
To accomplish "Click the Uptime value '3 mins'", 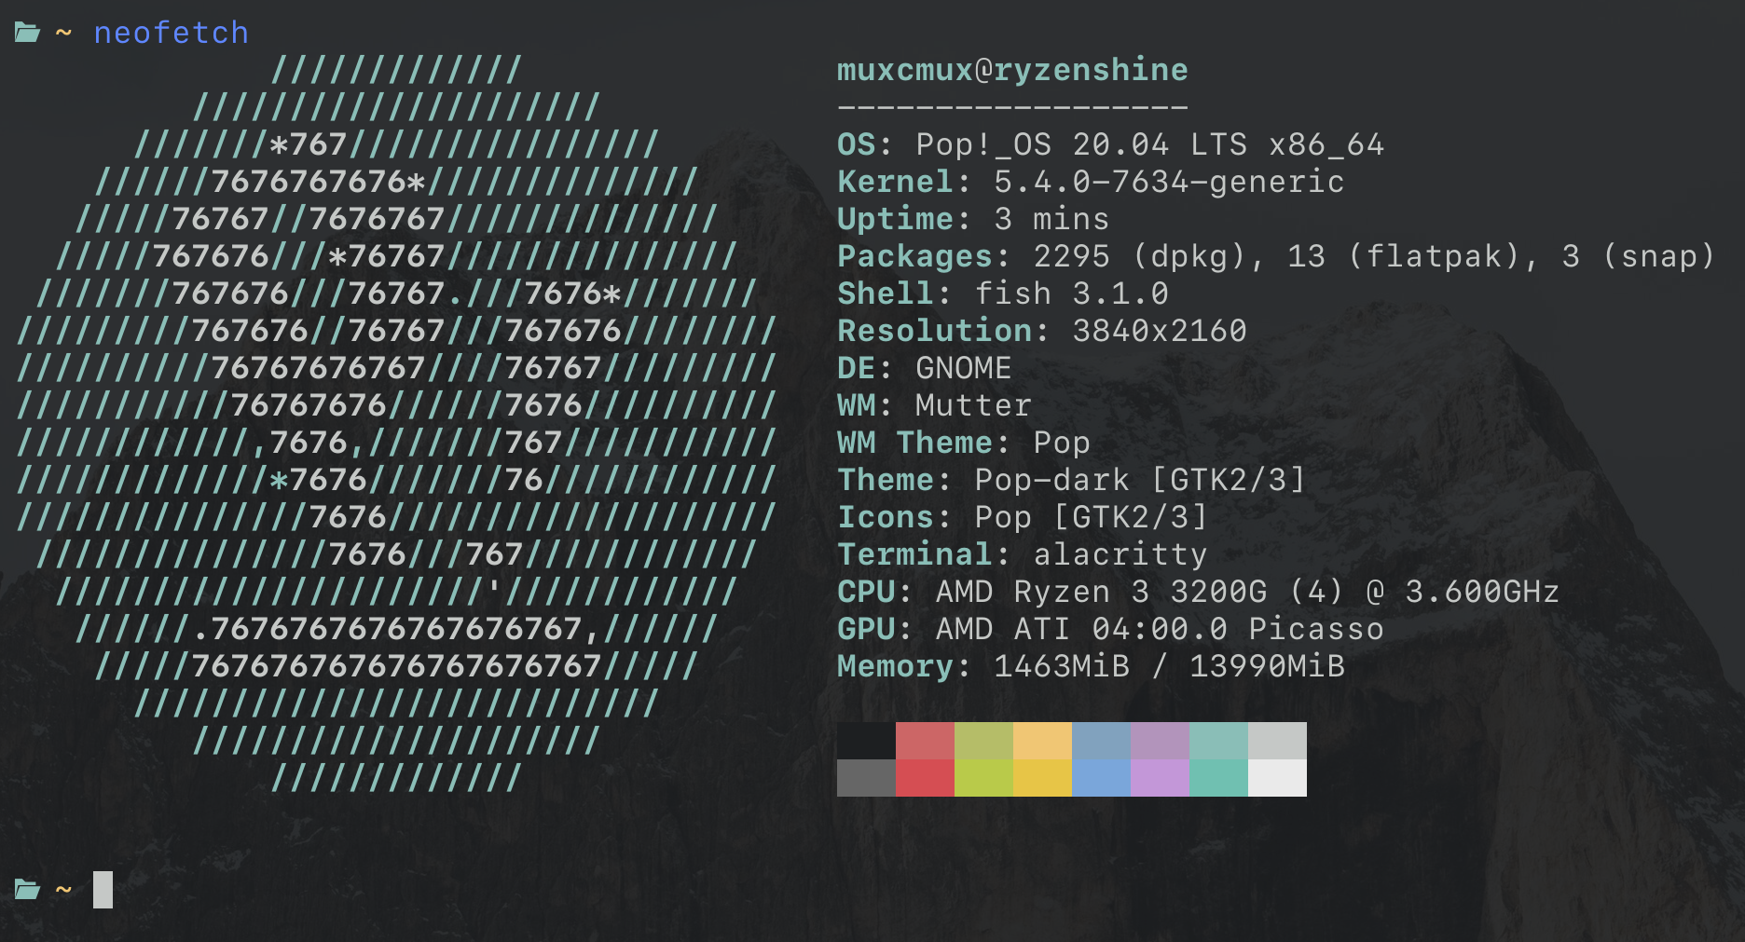I will point(1051,219).
